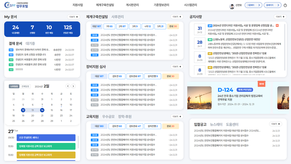Click the user profile avatar
This screenshot has width=291, height=164.
coord(232,5)
